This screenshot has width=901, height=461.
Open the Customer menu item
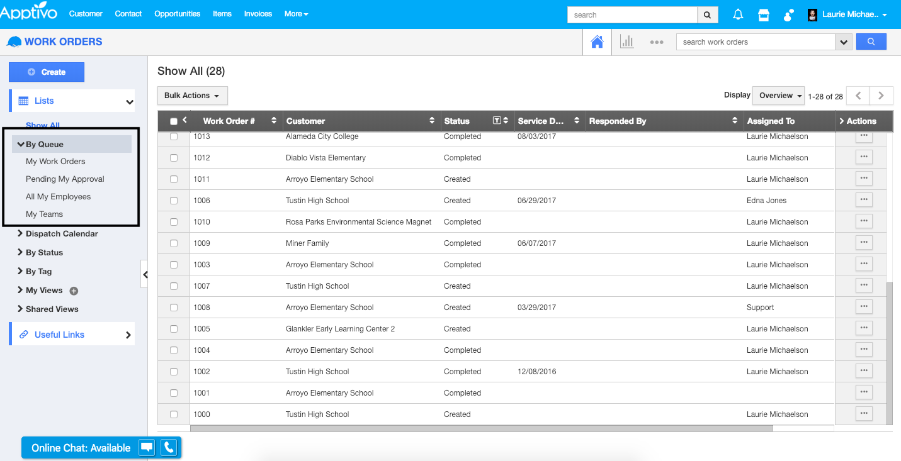(x=86, y=14)
